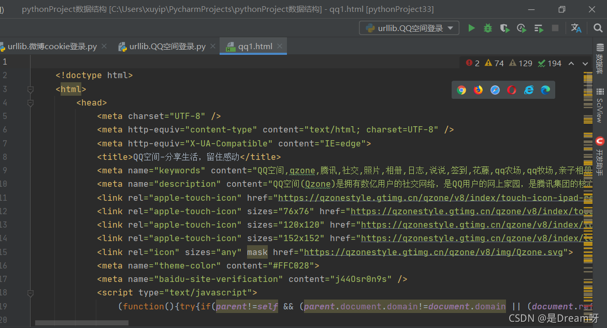Preview qq1.html in Chrome
The height and width of the screenshot is (328, 607).
tap(461, 90)
